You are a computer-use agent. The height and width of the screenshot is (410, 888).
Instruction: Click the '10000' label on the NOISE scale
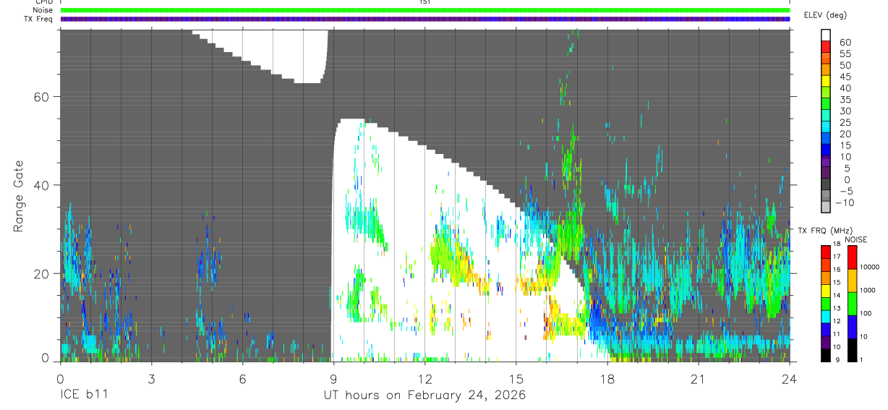click(x=870, y=268)
